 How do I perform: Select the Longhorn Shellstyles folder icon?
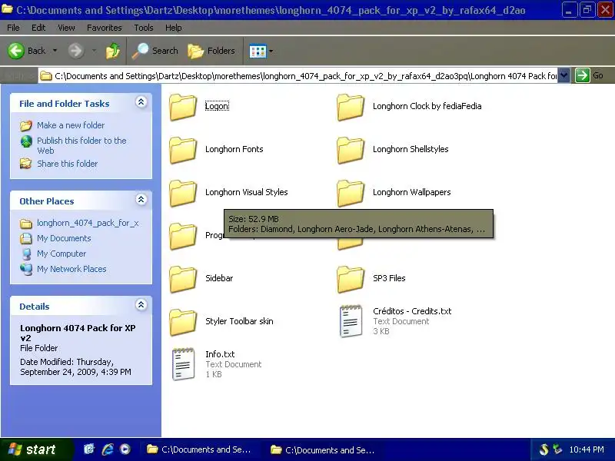pyautogui.click(x=351, y=150)
